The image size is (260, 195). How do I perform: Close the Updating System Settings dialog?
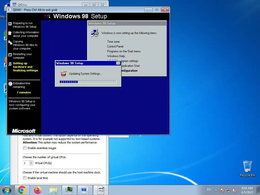pyautogui.click(x=118, y=63)
